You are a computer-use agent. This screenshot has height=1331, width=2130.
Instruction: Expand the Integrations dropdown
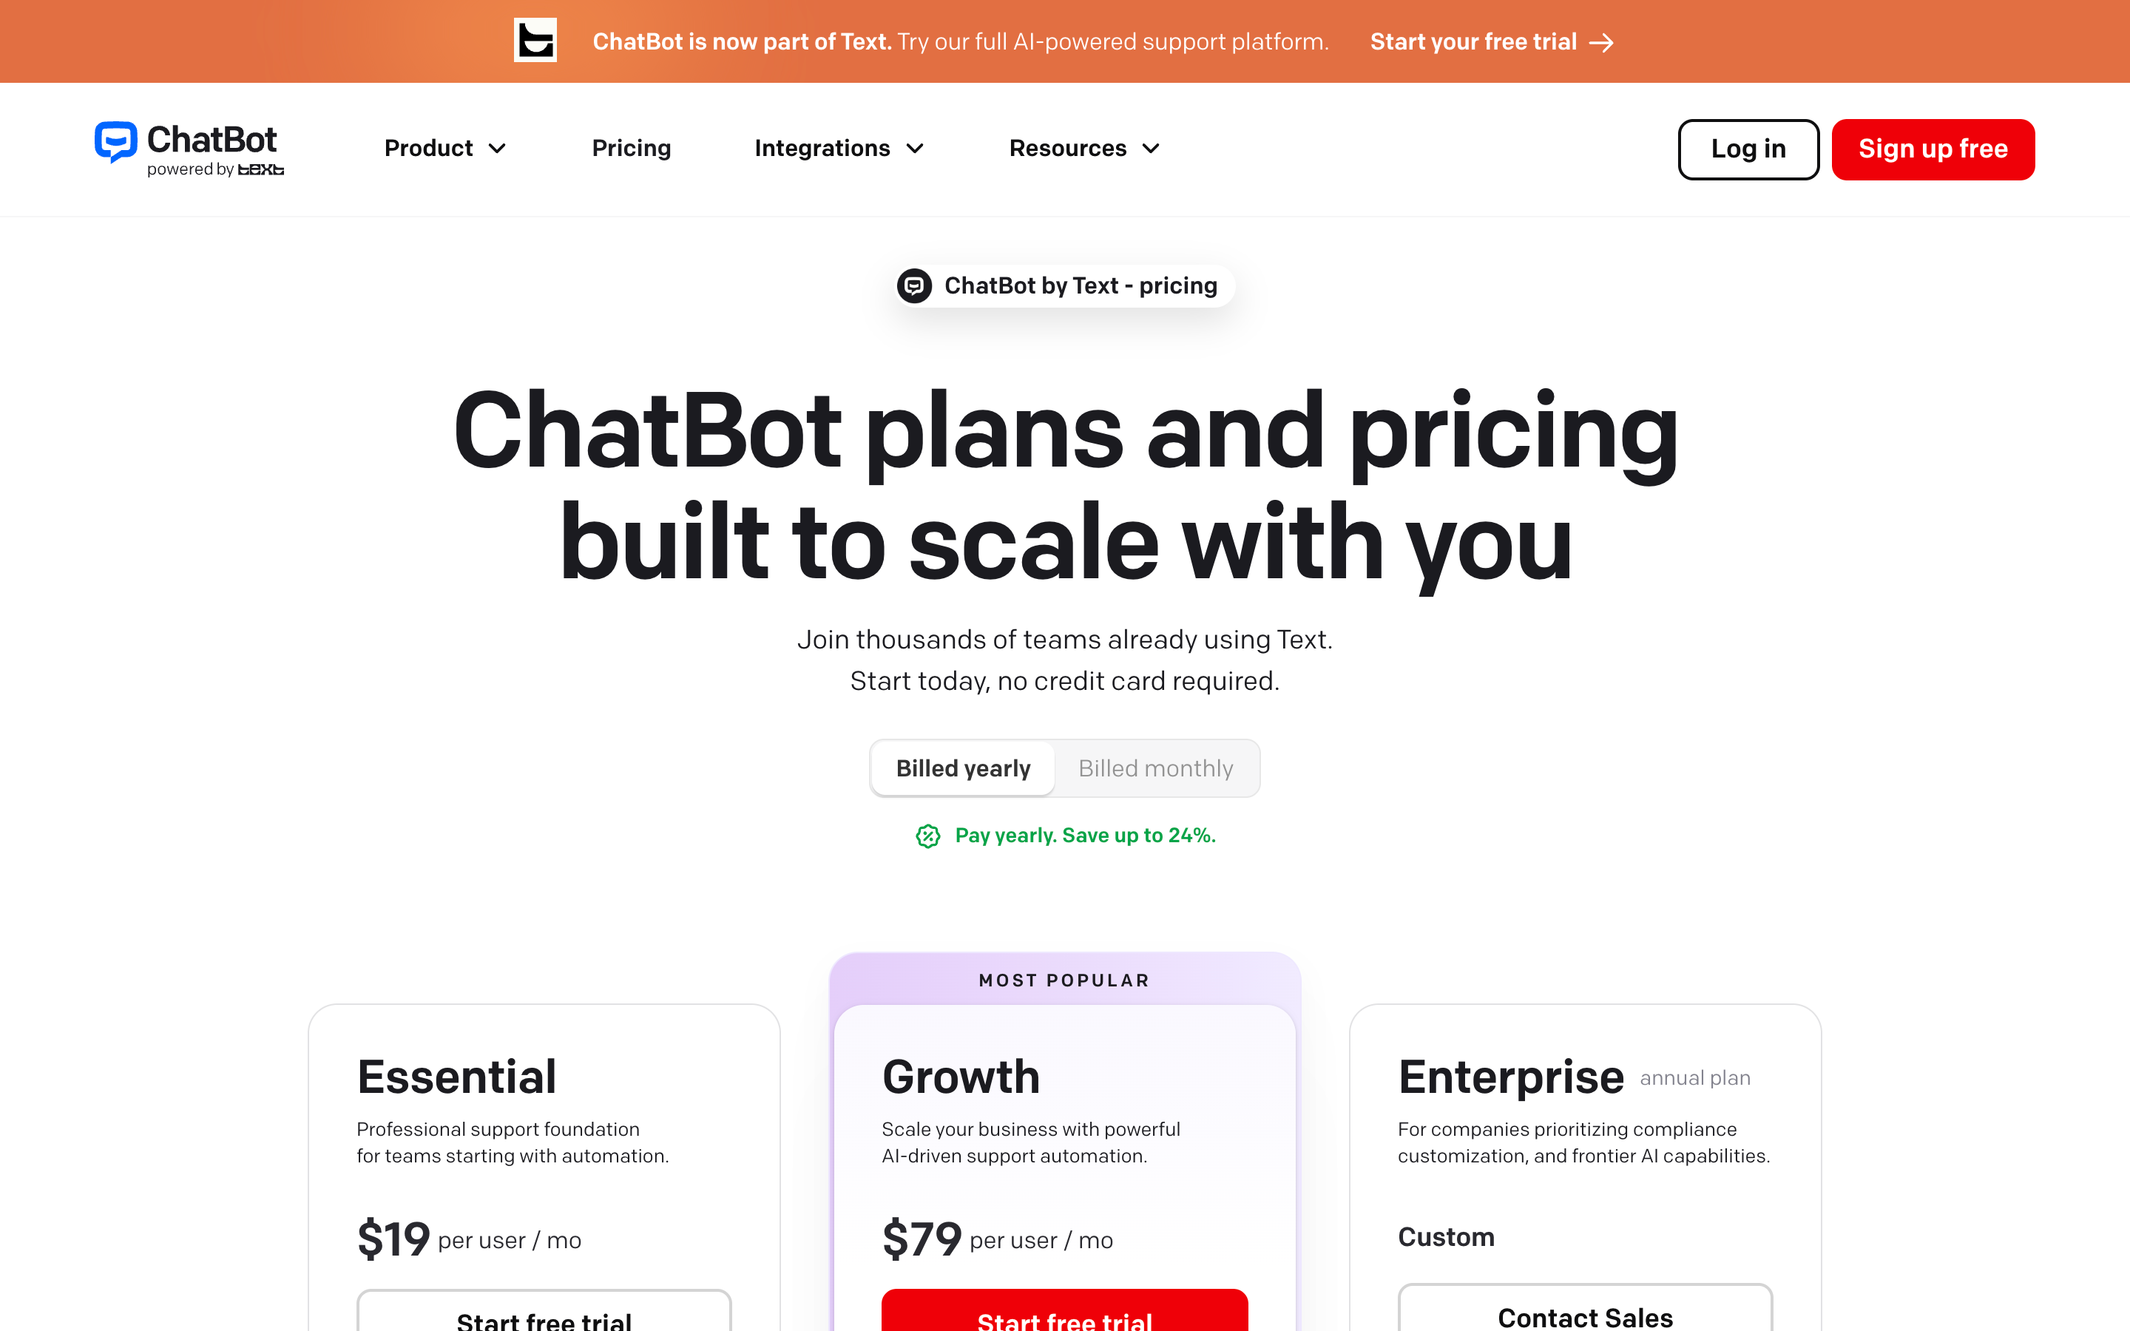coord(838,148)
